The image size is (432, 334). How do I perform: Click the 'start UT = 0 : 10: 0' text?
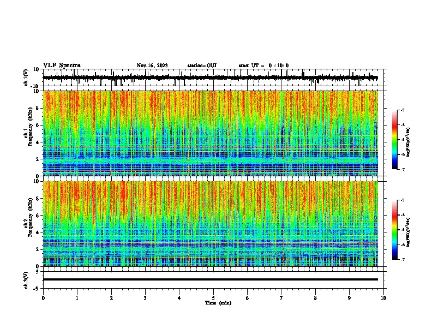[x=263, y=65]
